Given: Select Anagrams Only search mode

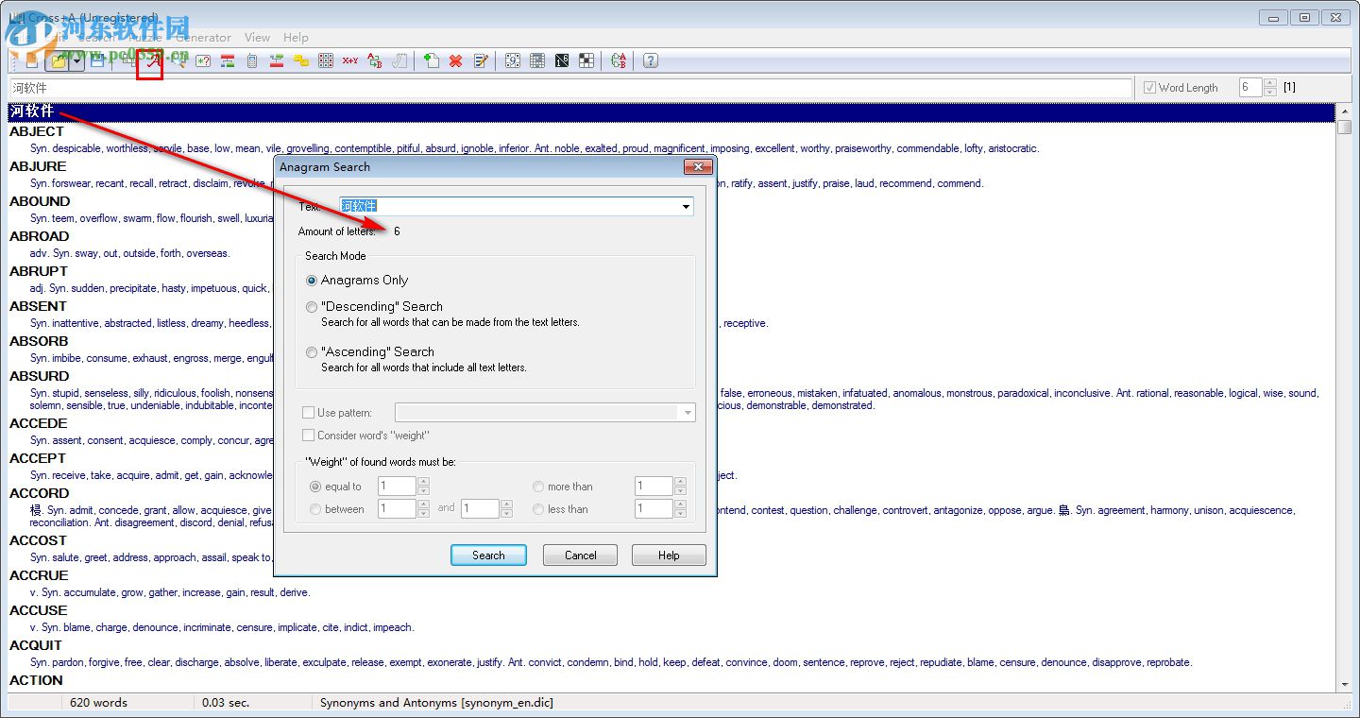Looking at the screenshot, I should tap(312, 281).
